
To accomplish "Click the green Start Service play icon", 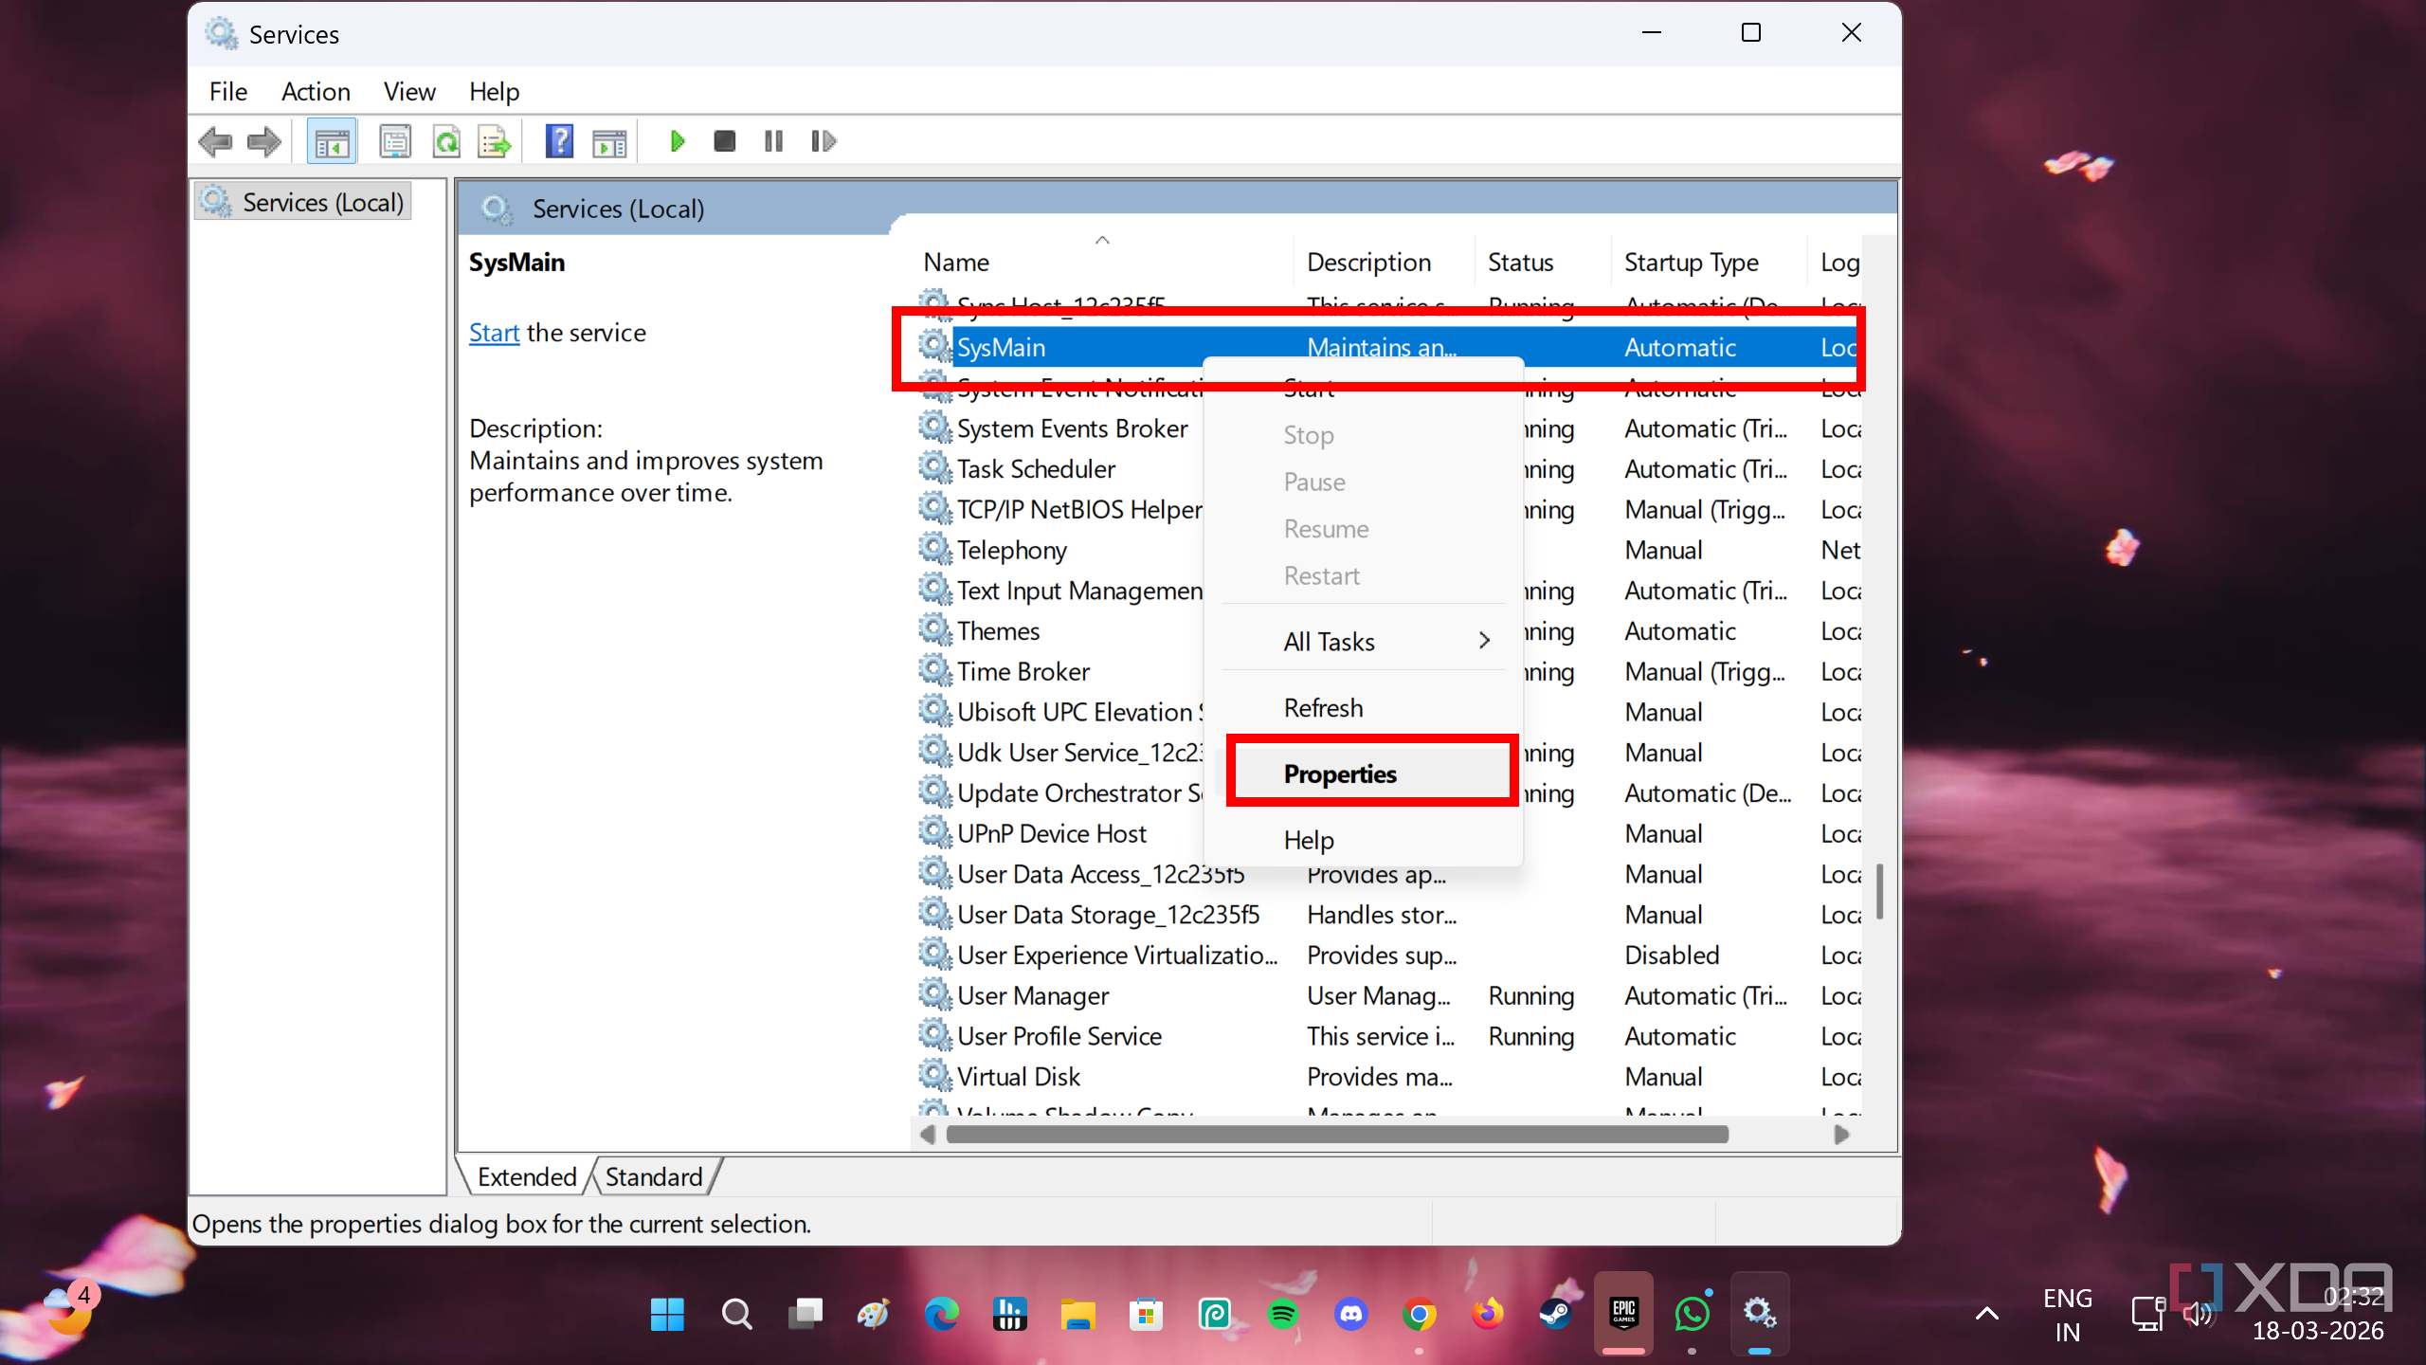I will 677,142.
